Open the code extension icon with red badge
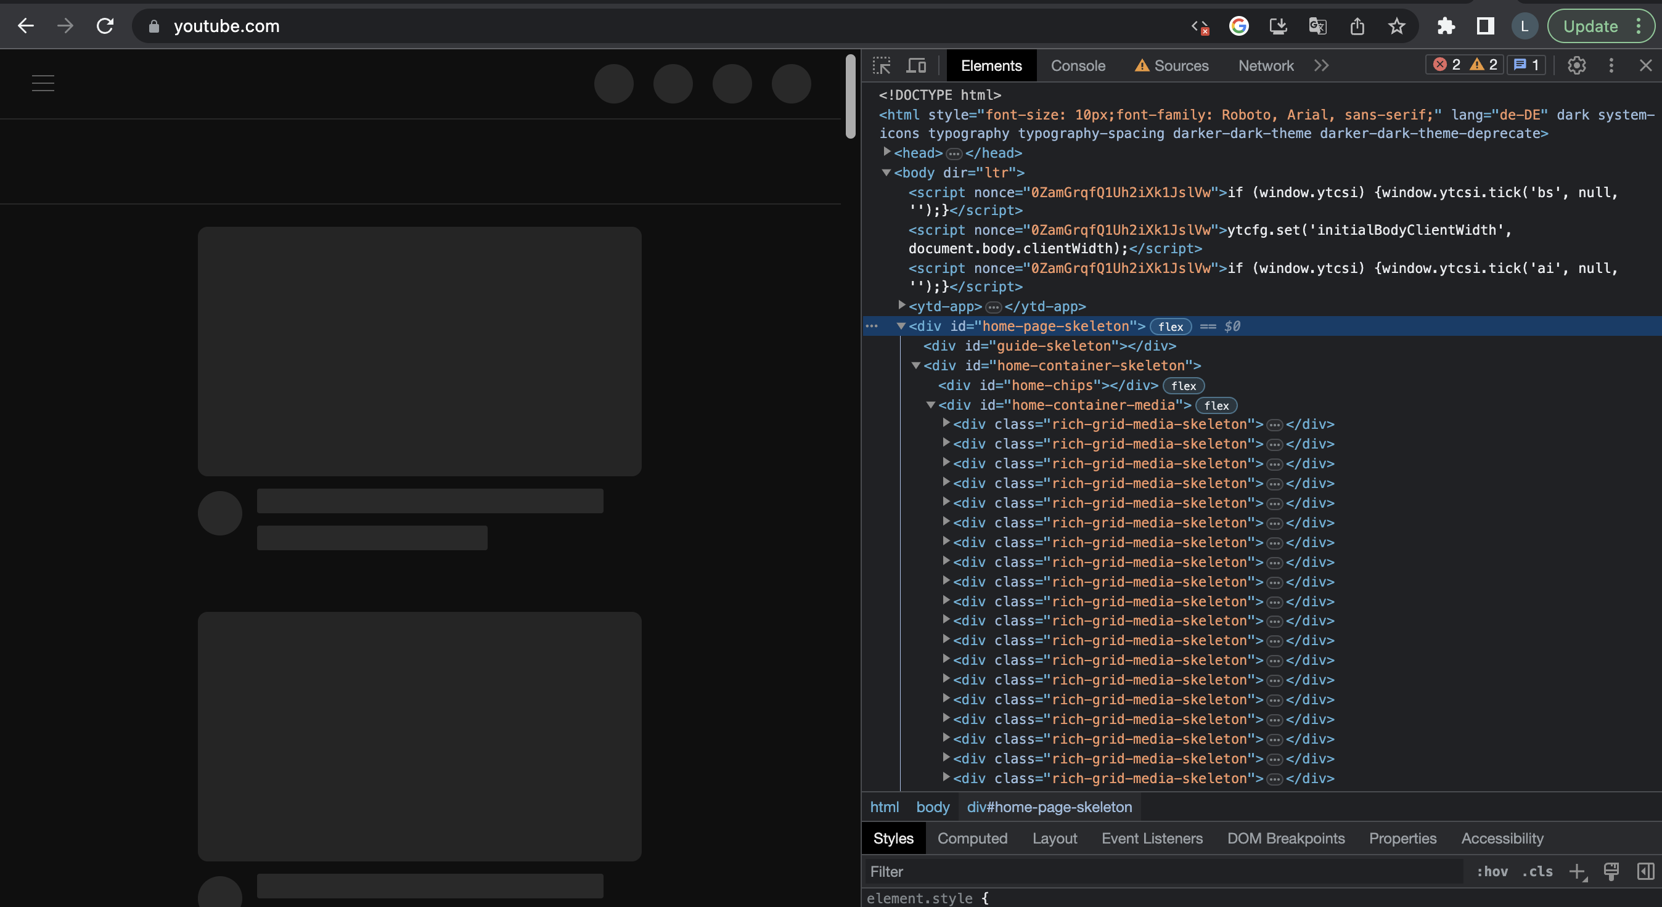The image size is (1662, 907). [x=1200, y=26]
